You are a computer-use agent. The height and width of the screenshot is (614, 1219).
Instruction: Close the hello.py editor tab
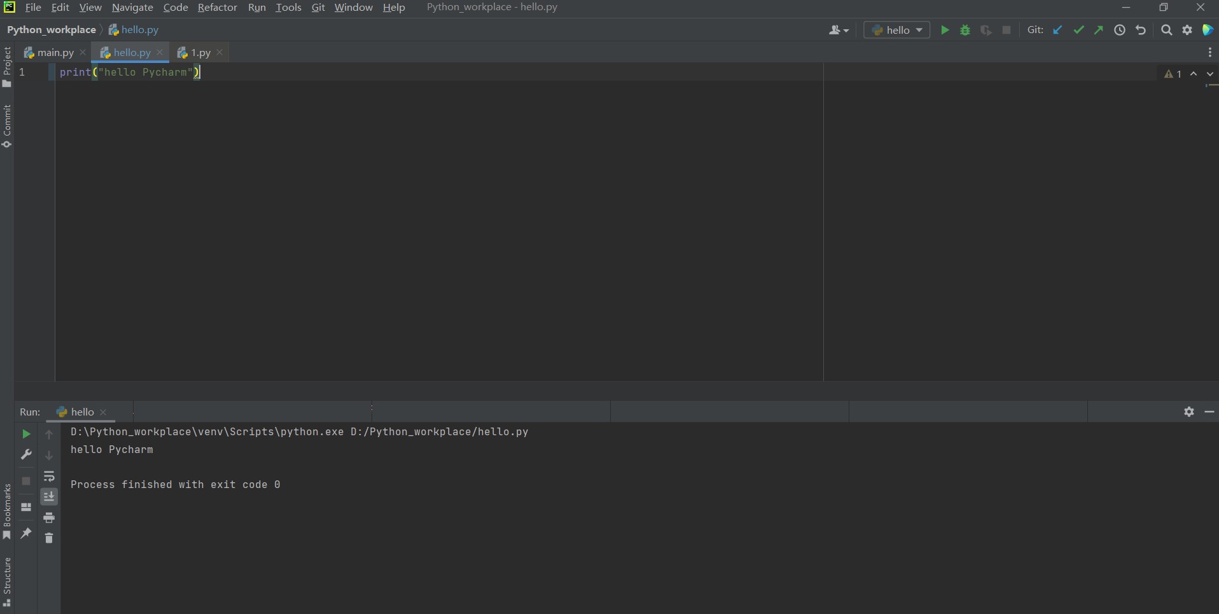tap(160, 53)
